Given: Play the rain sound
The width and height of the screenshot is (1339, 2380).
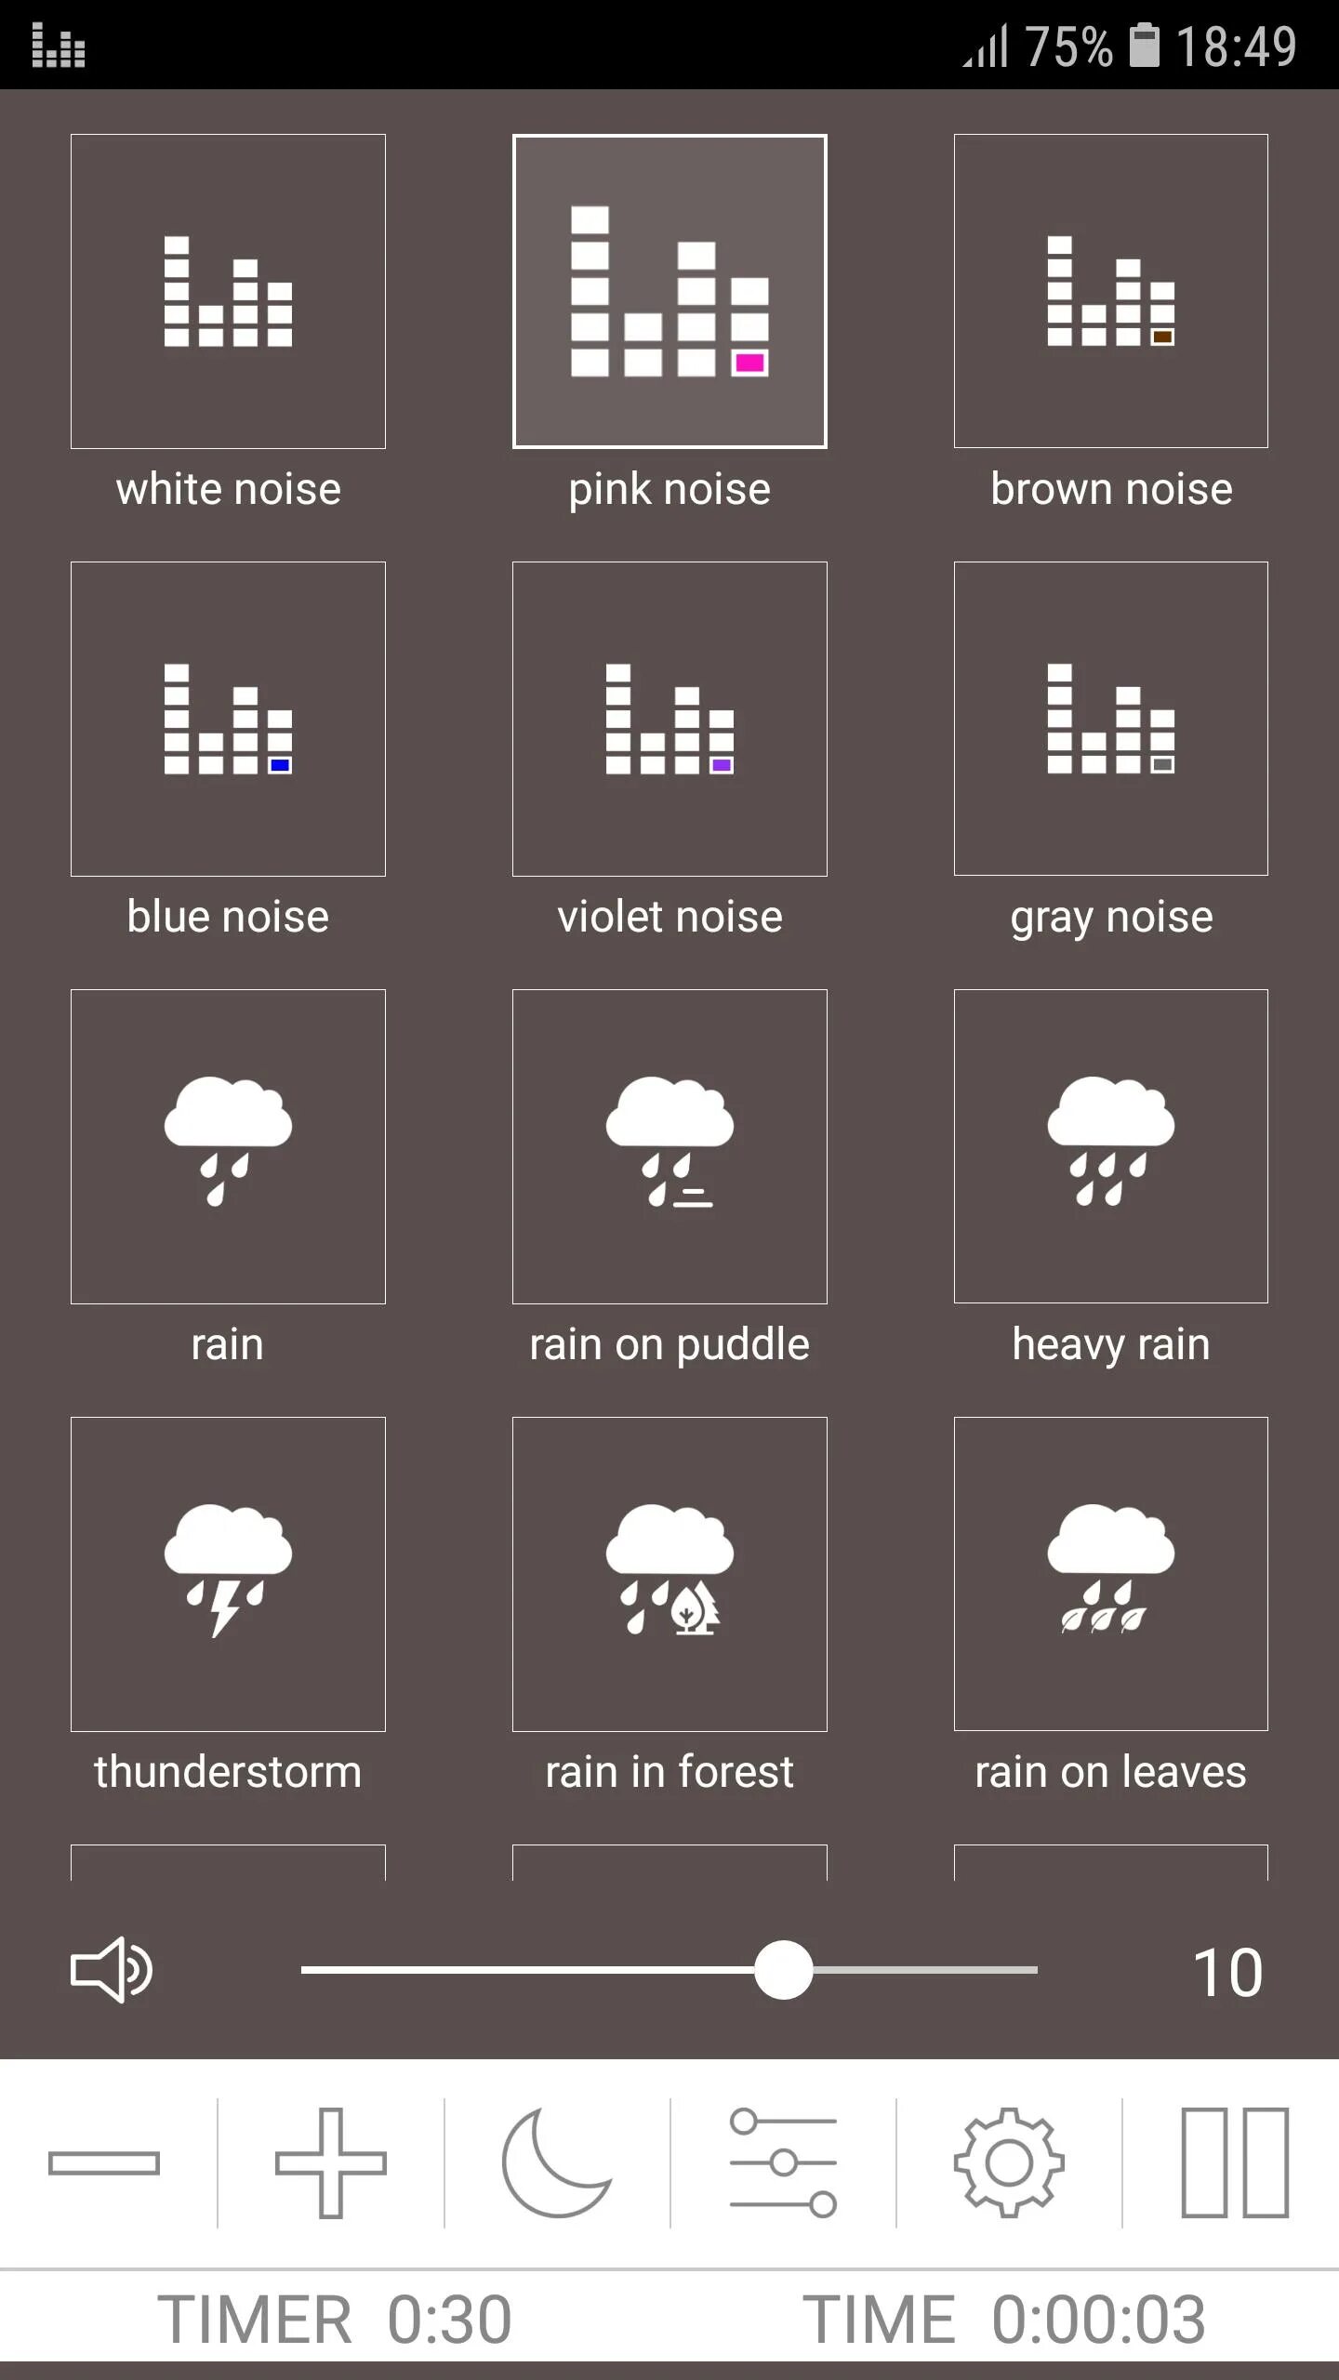Looking at the screenshot, I should 228,1146.
